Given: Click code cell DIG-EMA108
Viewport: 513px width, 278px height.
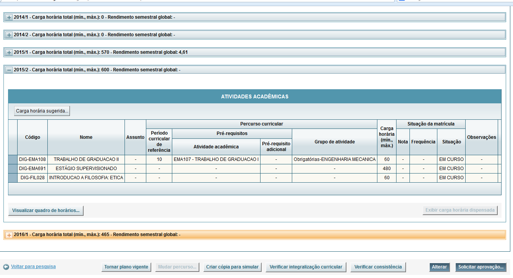Looking at the screenshot, I should pyautogui.click(x=32, y=159).
